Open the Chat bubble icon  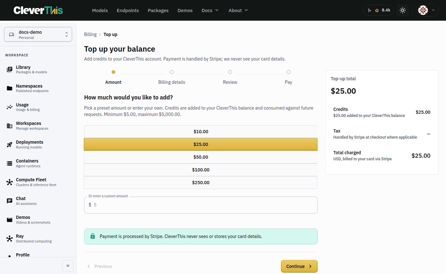pos(10,201)
